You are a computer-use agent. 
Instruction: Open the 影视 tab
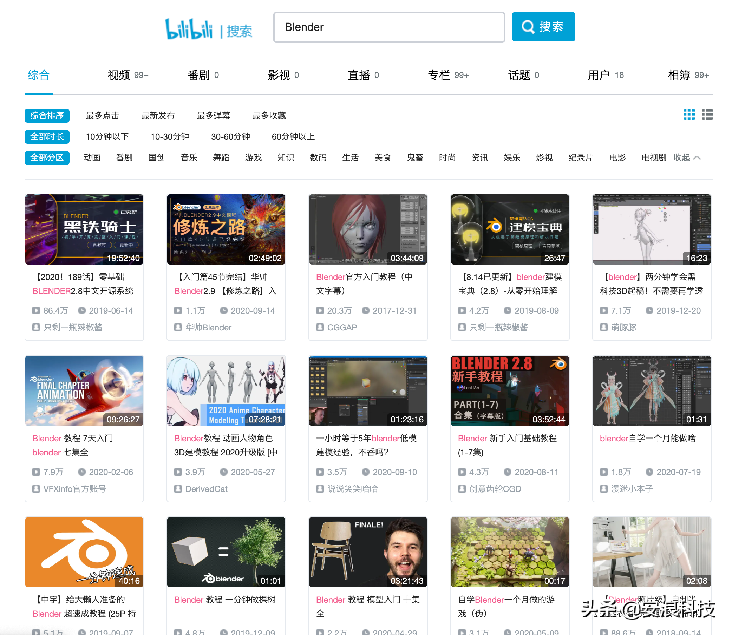pyautogui.click(x=283, y=75)
